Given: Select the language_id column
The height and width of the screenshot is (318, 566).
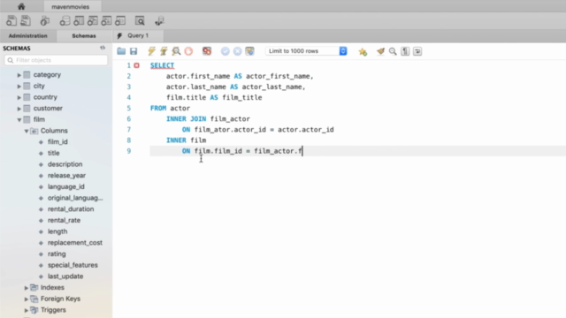Looking at the screenshot, I should click(x=66, y=186).
